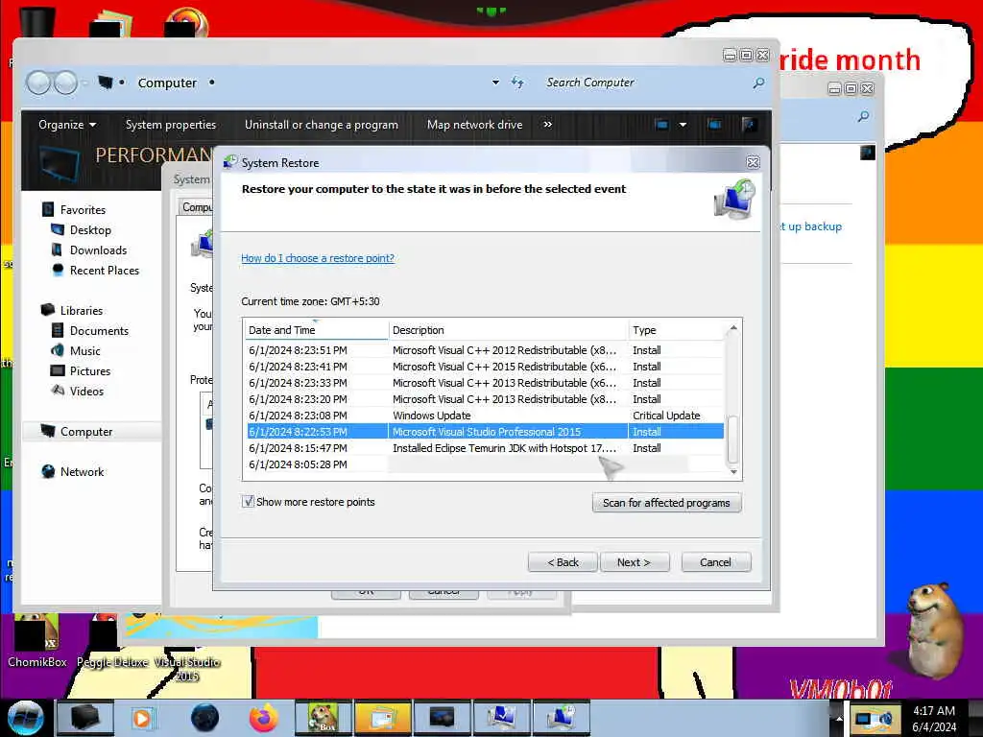The width and height of the screenshot is (983, 737).
Task: Click the change view icon in Explorer toolbar
Action: [x=661, y=125]
